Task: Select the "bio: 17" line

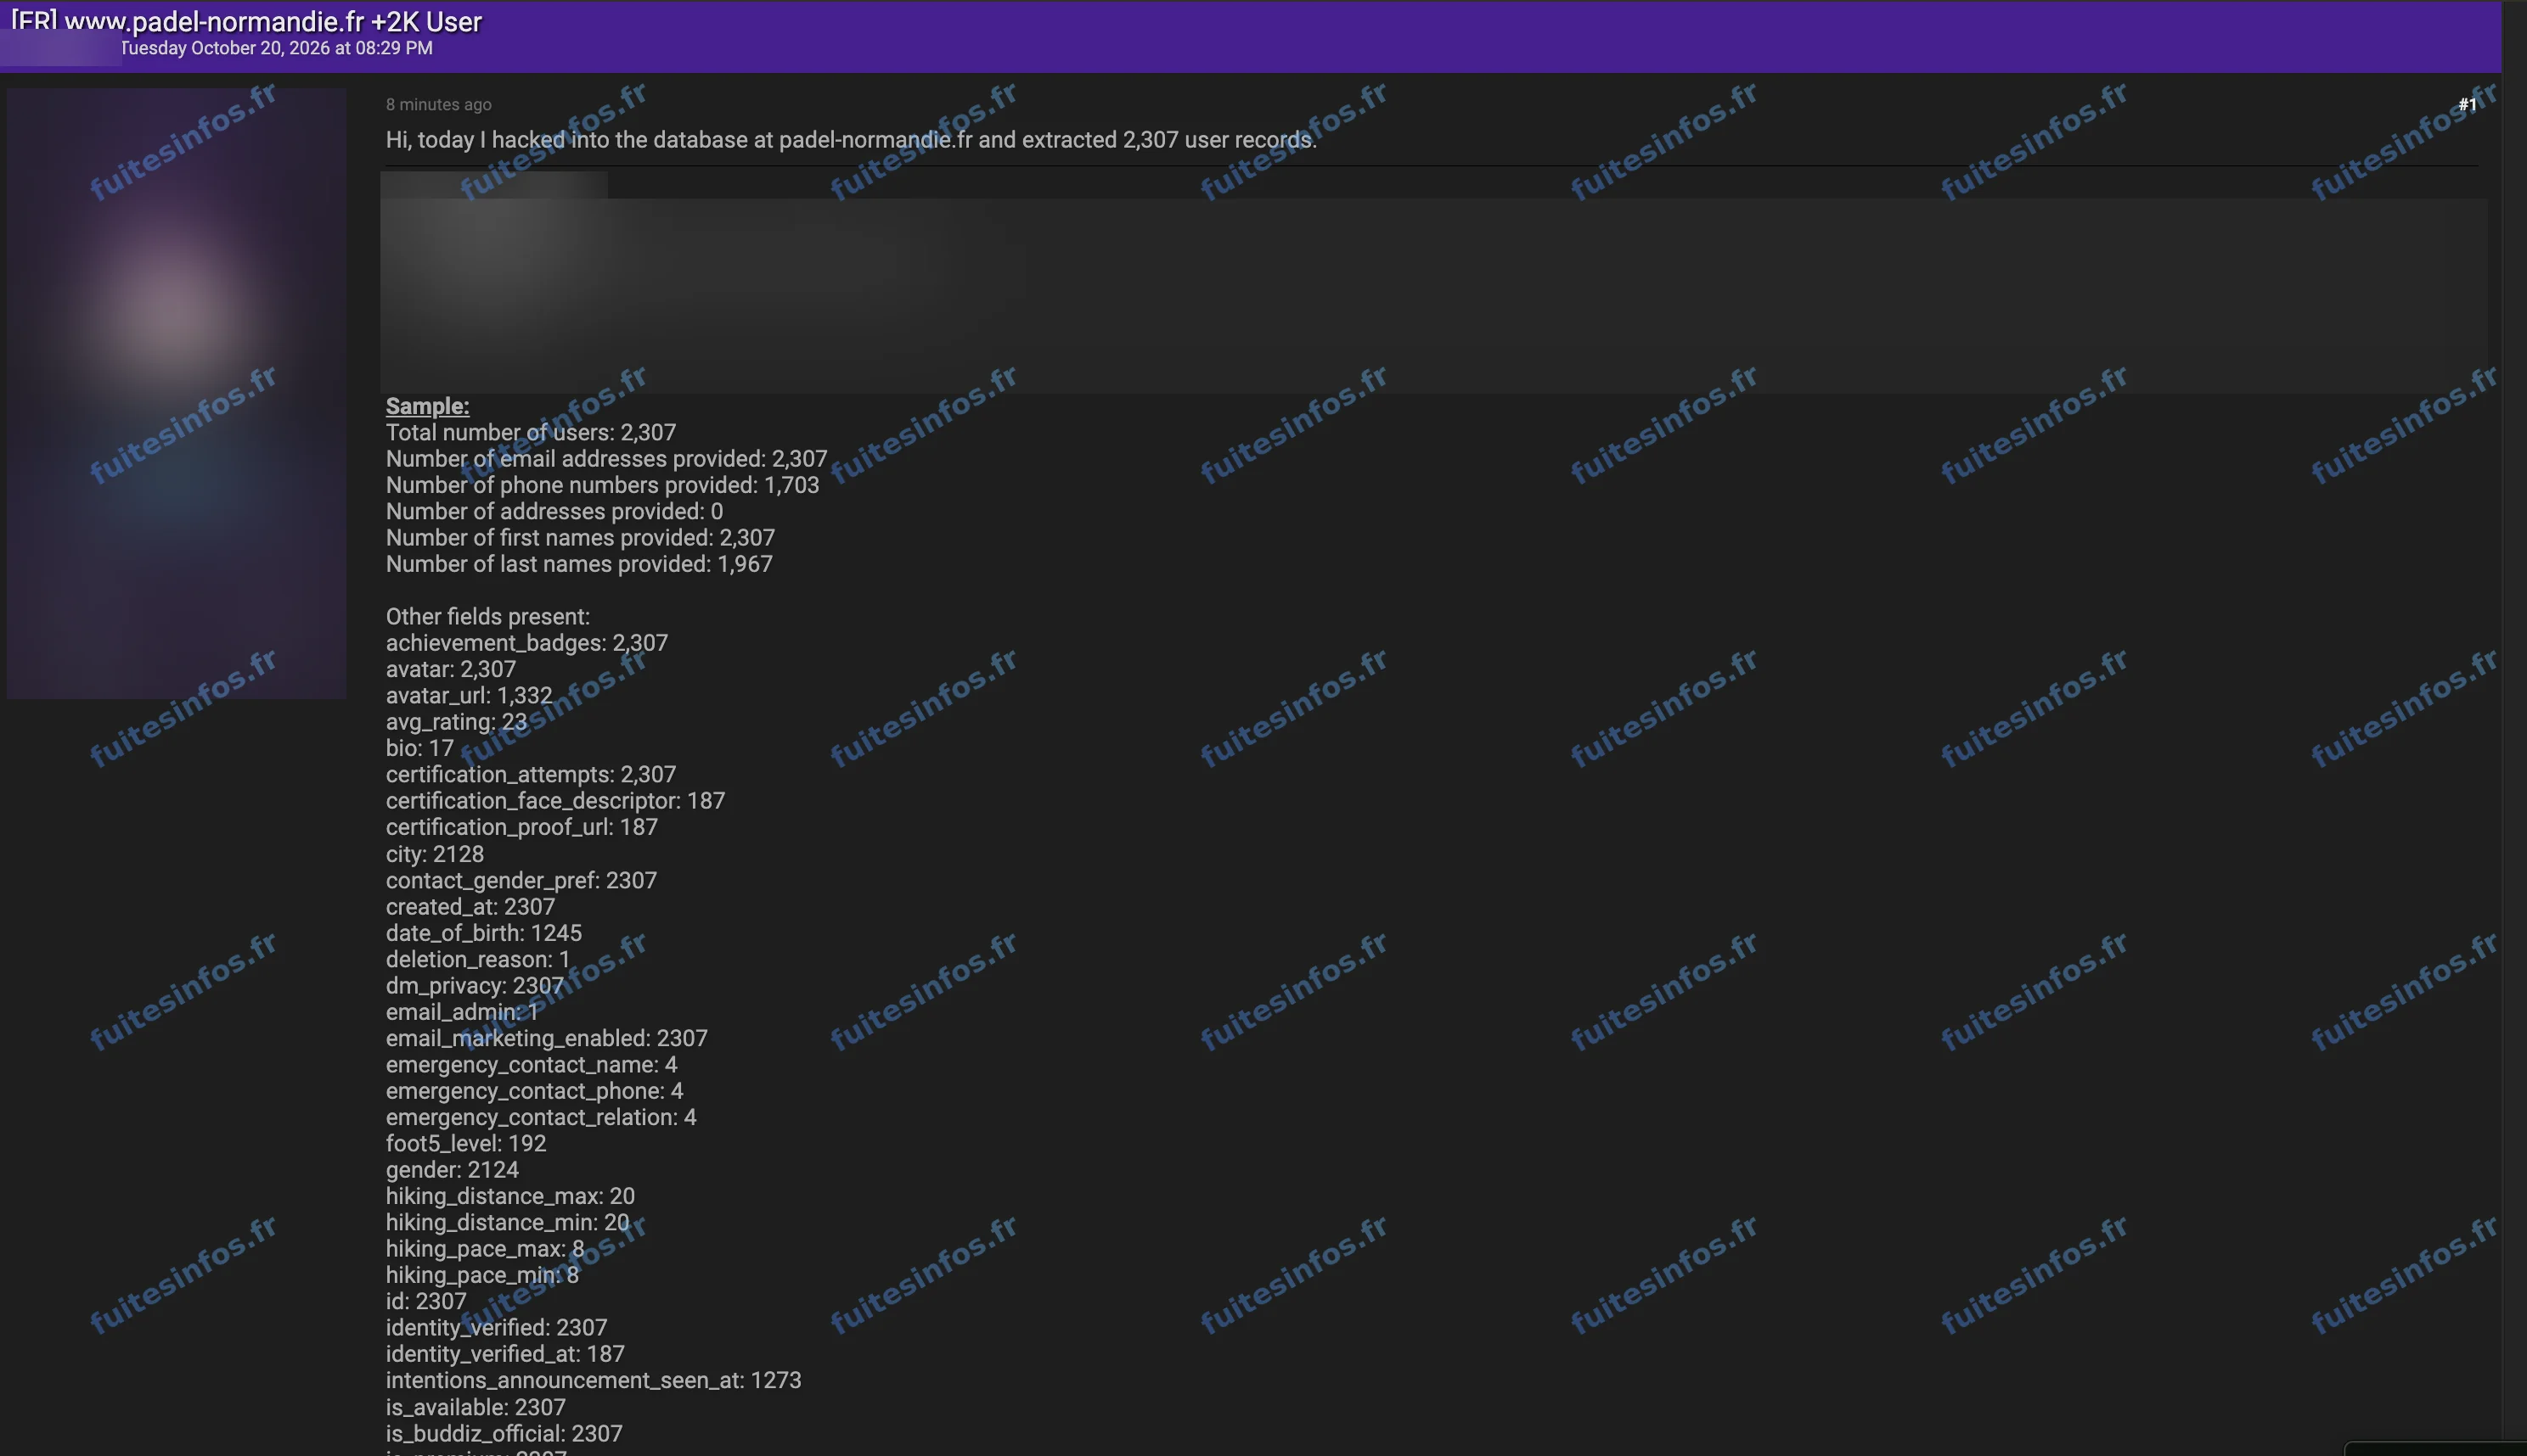Action: click(x=420, y=748)
